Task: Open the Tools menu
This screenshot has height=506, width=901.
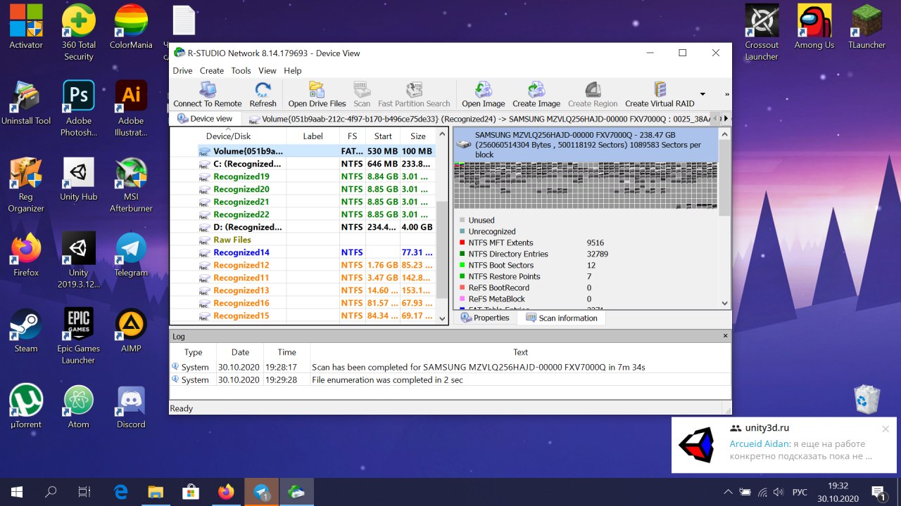Action: point(241,70)
